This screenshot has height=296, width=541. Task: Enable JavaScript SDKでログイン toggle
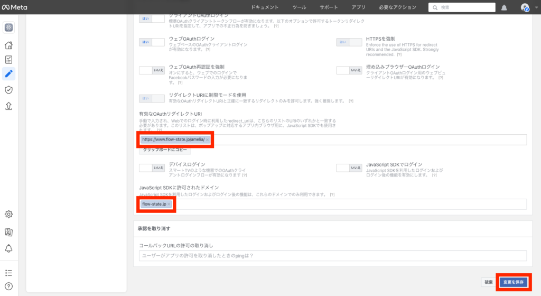349,168
